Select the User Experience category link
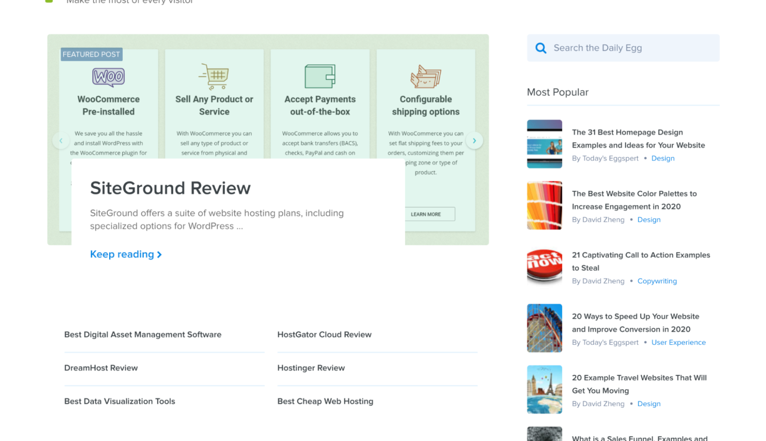The width and height of the screenshot is (766, 441). click(x=679, y=342)
